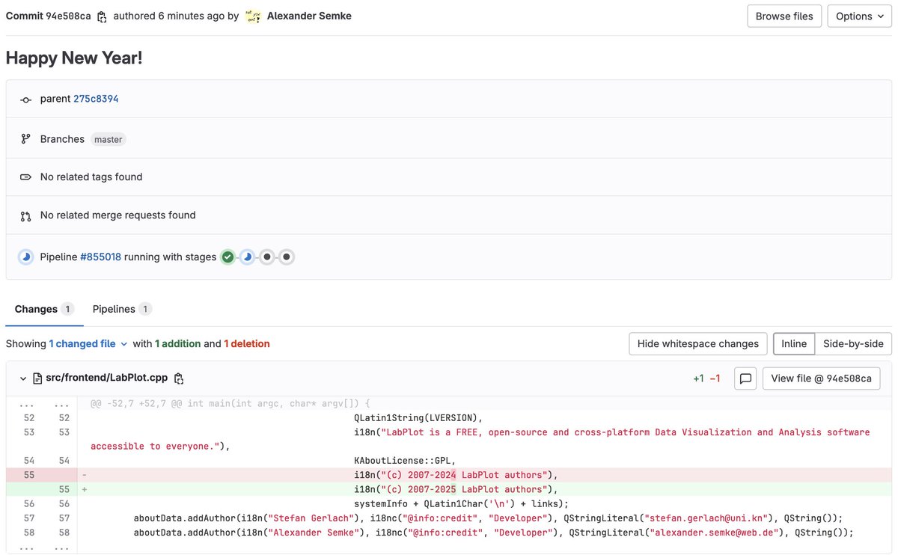Click View file @ 94e508ca button
Viewport: 898px width, 555px height.
click(x=821, y=378)
